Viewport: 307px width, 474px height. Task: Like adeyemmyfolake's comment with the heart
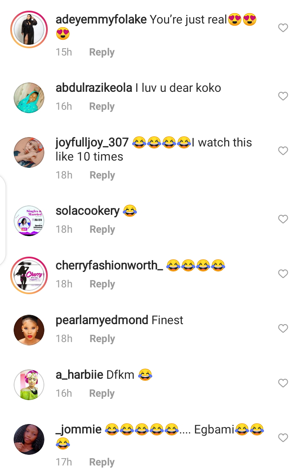[283, 28]
